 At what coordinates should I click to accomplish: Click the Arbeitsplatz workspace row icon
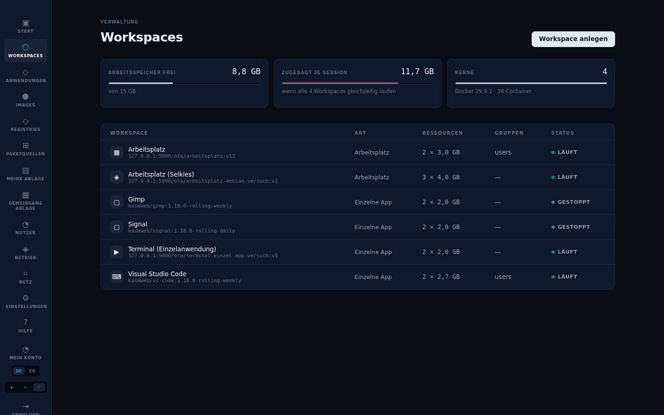(x=117, y=152)
